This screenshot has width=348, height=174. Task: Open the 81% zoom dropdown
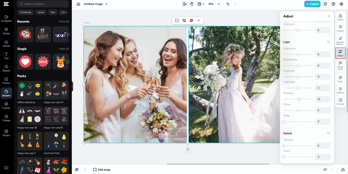click(214, 4)
